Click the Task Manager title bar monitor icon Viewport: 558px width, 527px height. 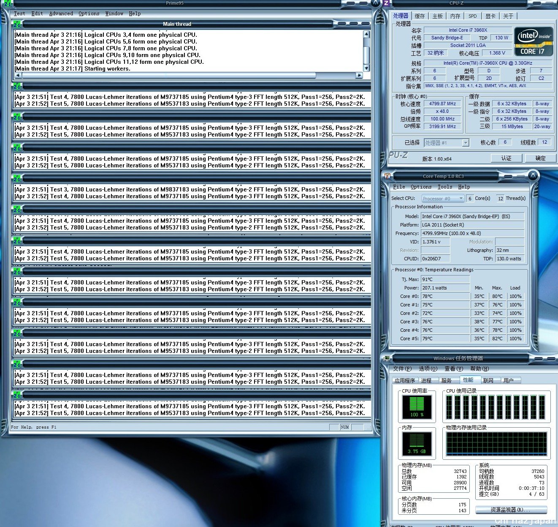click(387, 358)
